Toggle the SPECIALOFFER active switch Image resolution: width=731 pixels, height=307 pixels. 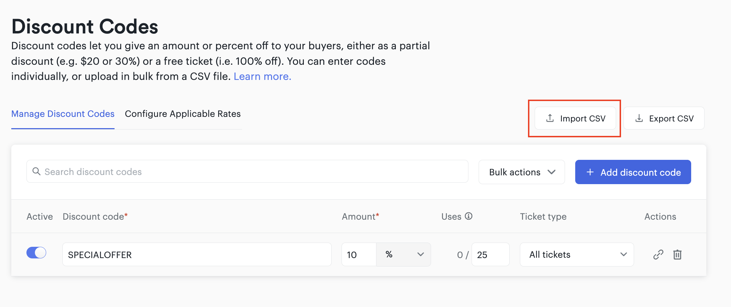click(x=36, y=253)
